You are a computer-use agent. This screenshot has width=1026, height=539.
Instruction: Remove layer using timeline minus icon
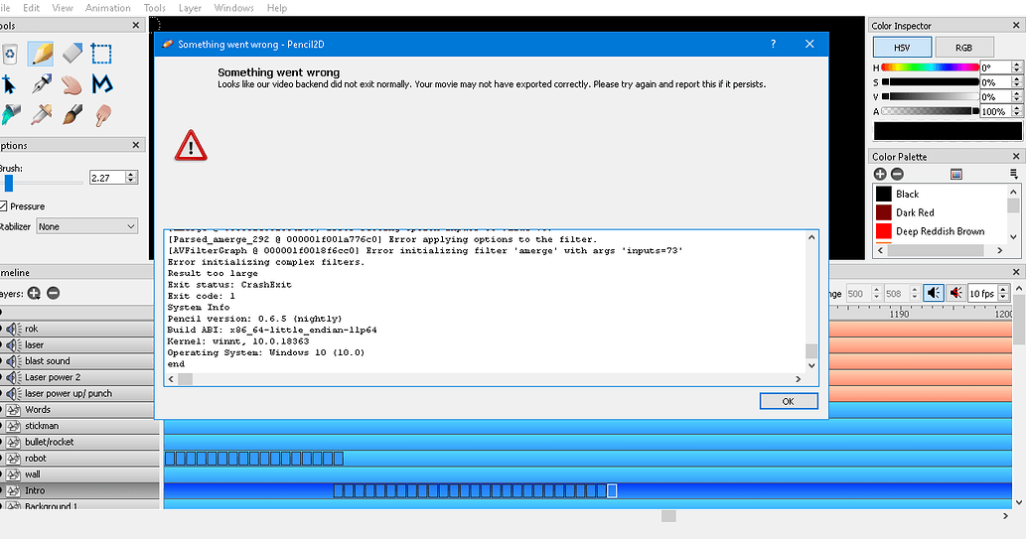click(x=54, y=293)
